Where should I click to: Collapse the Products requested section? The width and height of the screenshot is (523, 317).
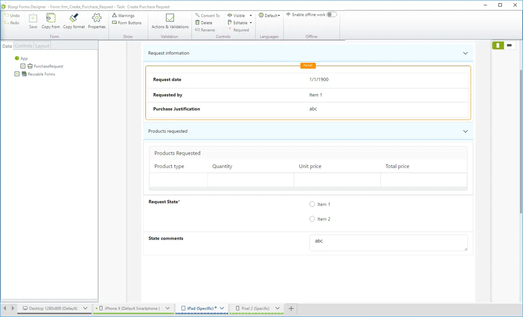[x=465, y=131]
